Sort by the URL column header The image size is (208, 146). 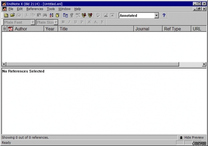(199, 29)
